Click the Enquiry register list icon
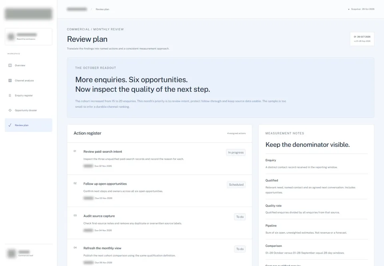 pos(10,95)
